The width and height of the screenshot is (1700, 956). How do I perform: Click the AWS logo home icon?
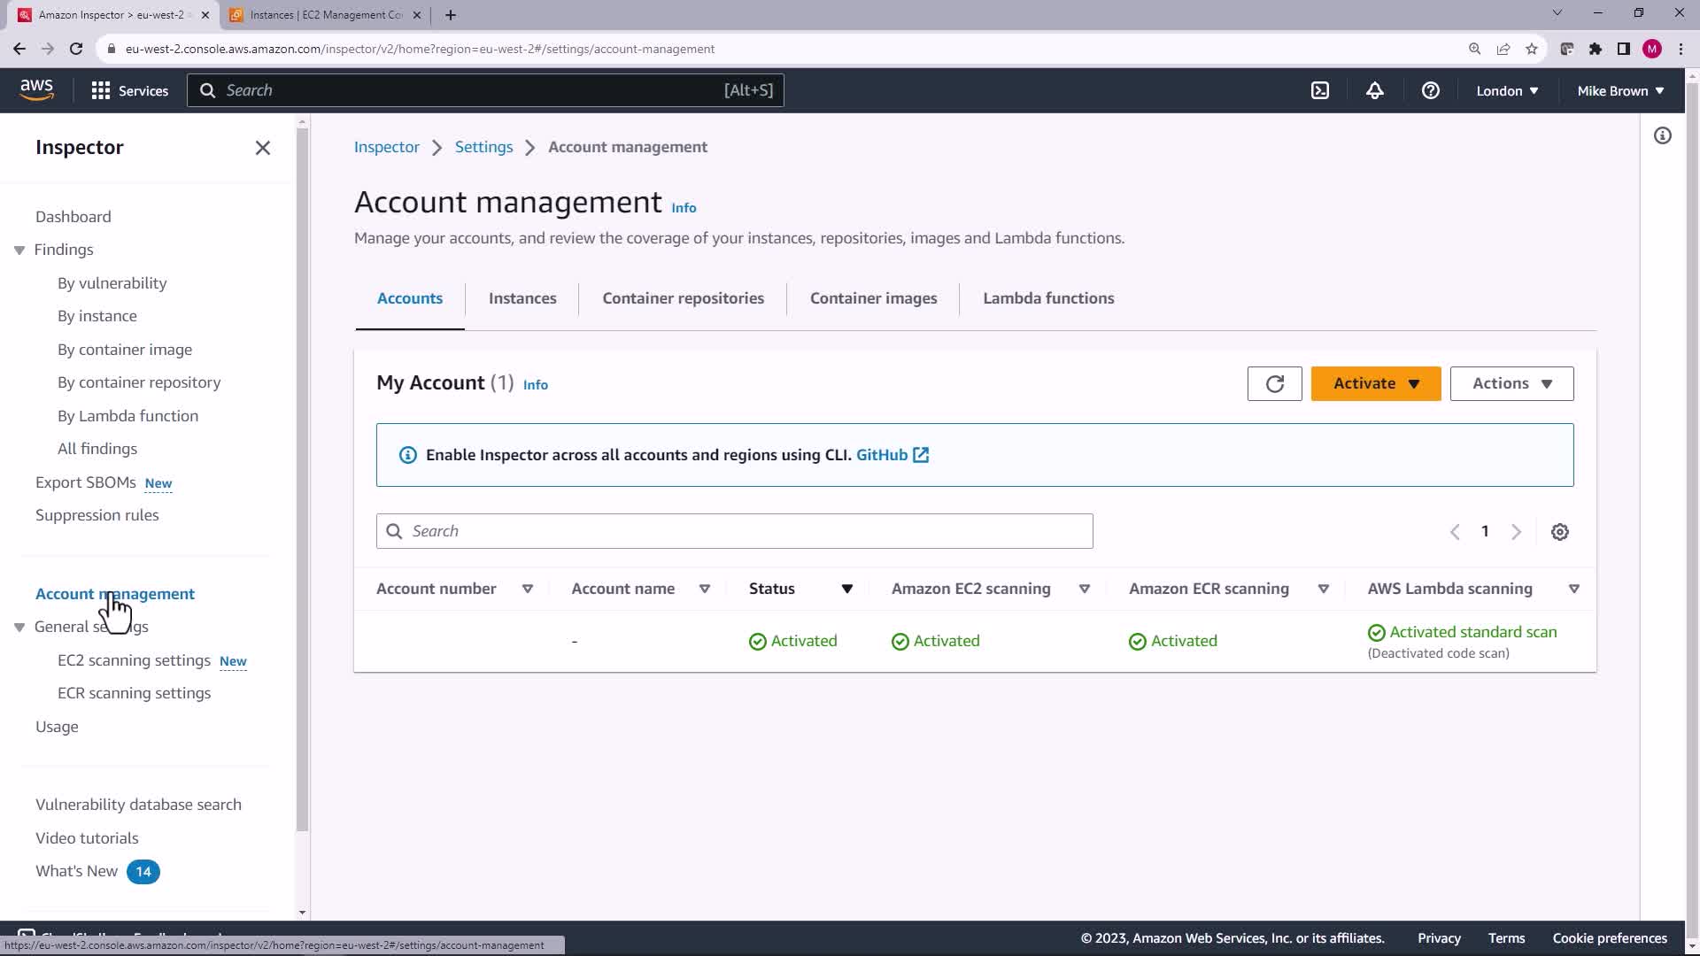click(36, 89)
